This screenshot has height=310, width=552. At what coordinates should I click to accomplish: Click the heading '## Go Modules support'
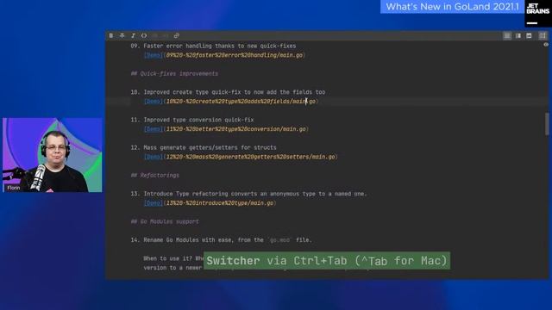pyautogui.click(x=165, y=221)
